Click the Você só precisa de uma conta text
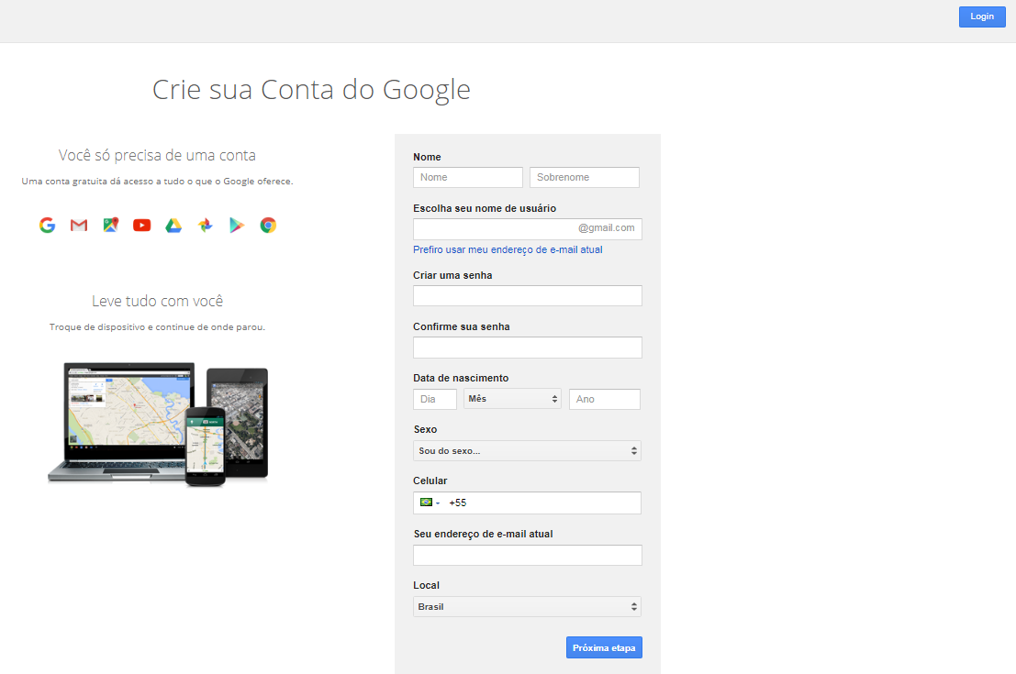1016x674 pixels. [157, 155]
